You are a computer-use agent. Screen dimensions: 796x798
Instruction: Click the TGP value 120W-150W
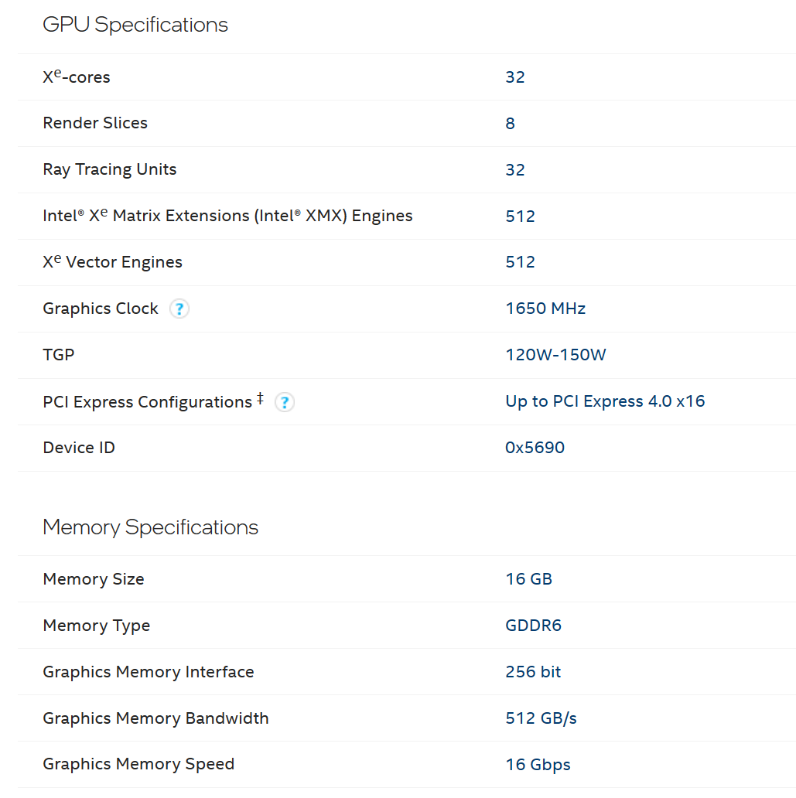(555, 355)
